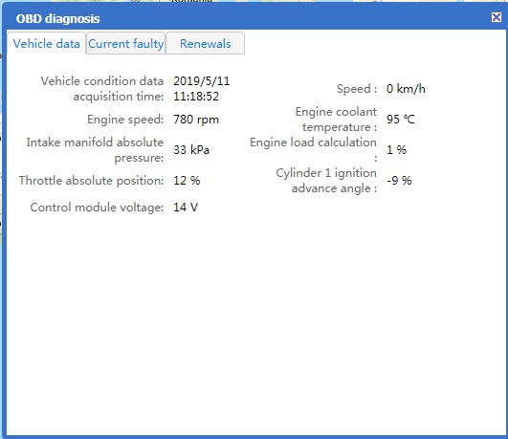The height and width of the screenshot is (439, 508).
Task: Select the Vehicle data tab
Action: point(46,43)
